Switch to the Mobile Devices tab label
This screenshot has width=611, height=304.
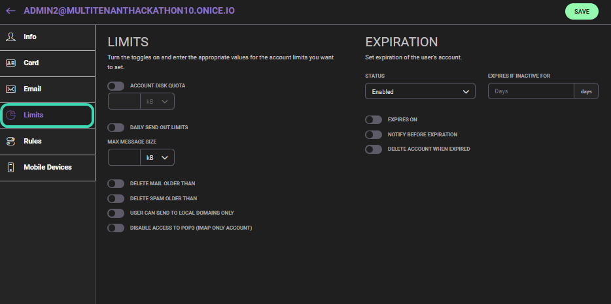[48, 168]
